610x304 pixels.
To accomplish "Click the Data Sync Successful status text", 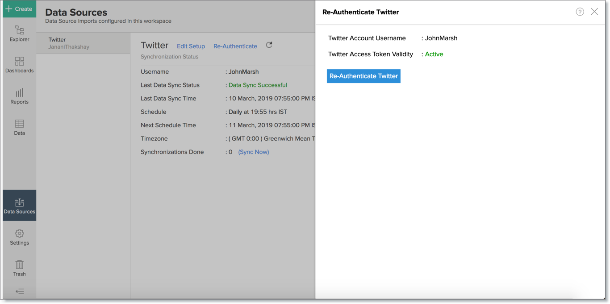I will 258,85.
